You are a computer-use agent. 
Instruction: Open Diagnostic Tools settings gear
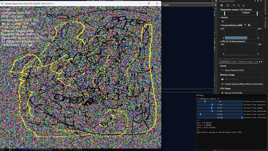tap(222, 5)
